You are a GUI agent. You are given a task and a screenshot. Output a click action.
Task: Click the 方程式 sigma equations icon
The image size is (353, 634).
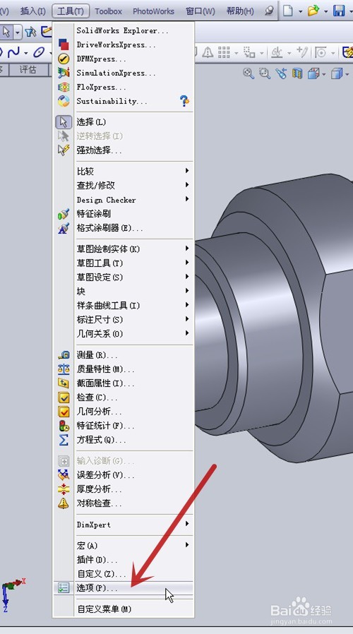pyautogui.click(x=64, y=440)
